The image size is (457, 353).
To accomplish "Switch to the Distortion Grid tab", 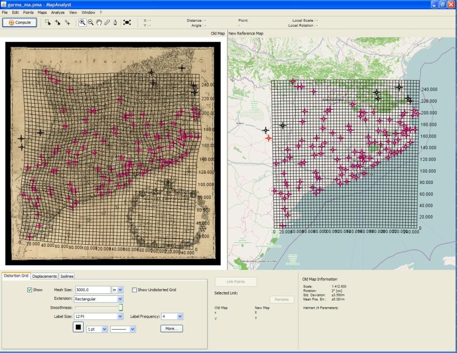I will [x=16, y=276].
